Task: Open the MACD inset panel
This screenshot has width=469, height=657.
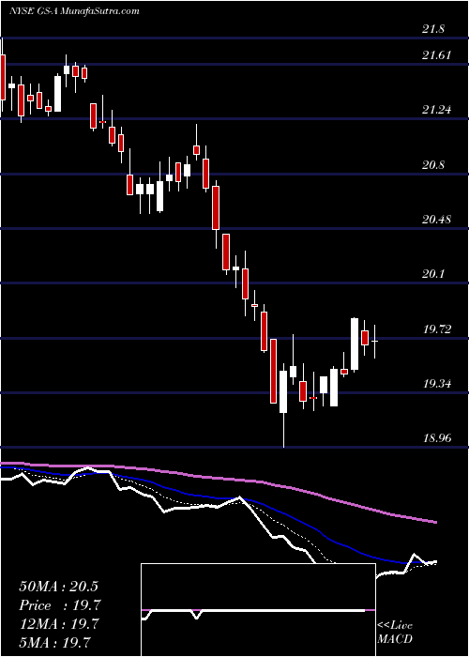Action: pyautogui.click(x=258, y=610)
